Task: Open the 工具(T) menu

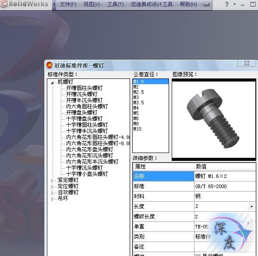Action: tap(115, 4)
